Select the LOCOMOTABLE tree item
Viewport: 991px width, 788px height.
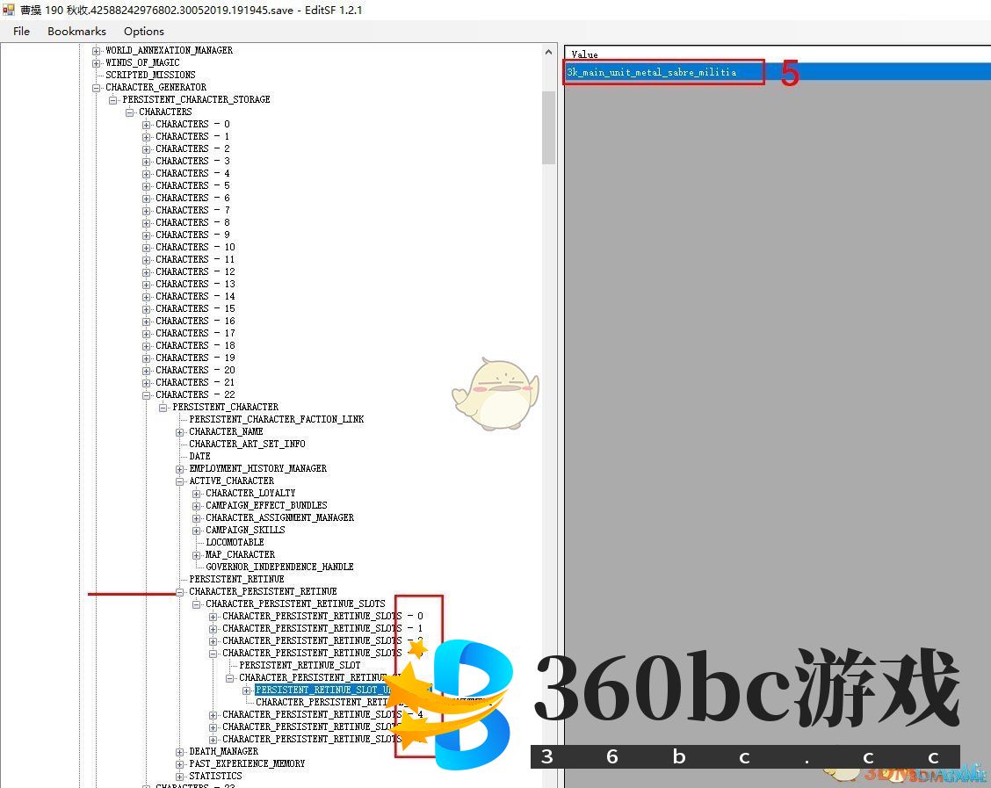pyautogui.click(x=235, y=542)
